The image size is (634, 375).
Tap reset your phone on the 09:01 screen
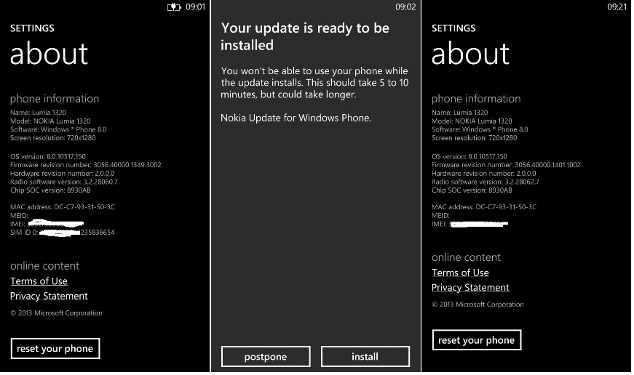(55, 348)
